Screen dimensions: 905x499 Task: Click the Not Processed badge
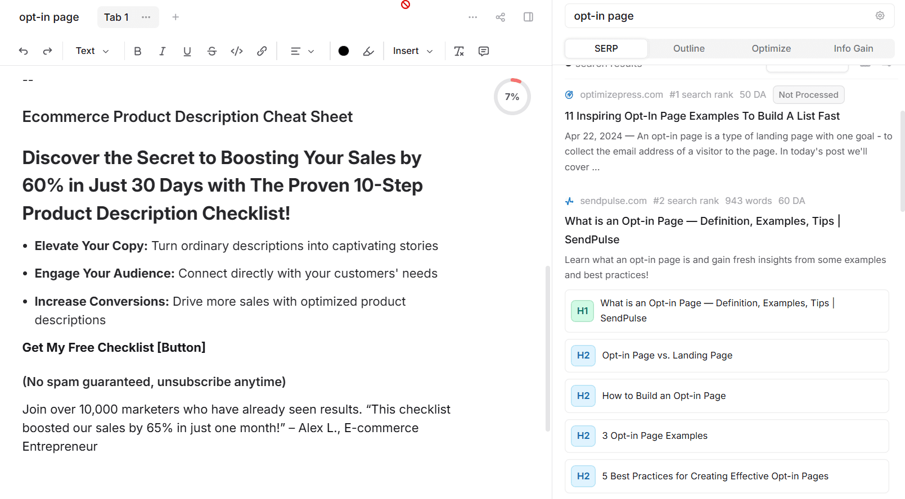808,95
